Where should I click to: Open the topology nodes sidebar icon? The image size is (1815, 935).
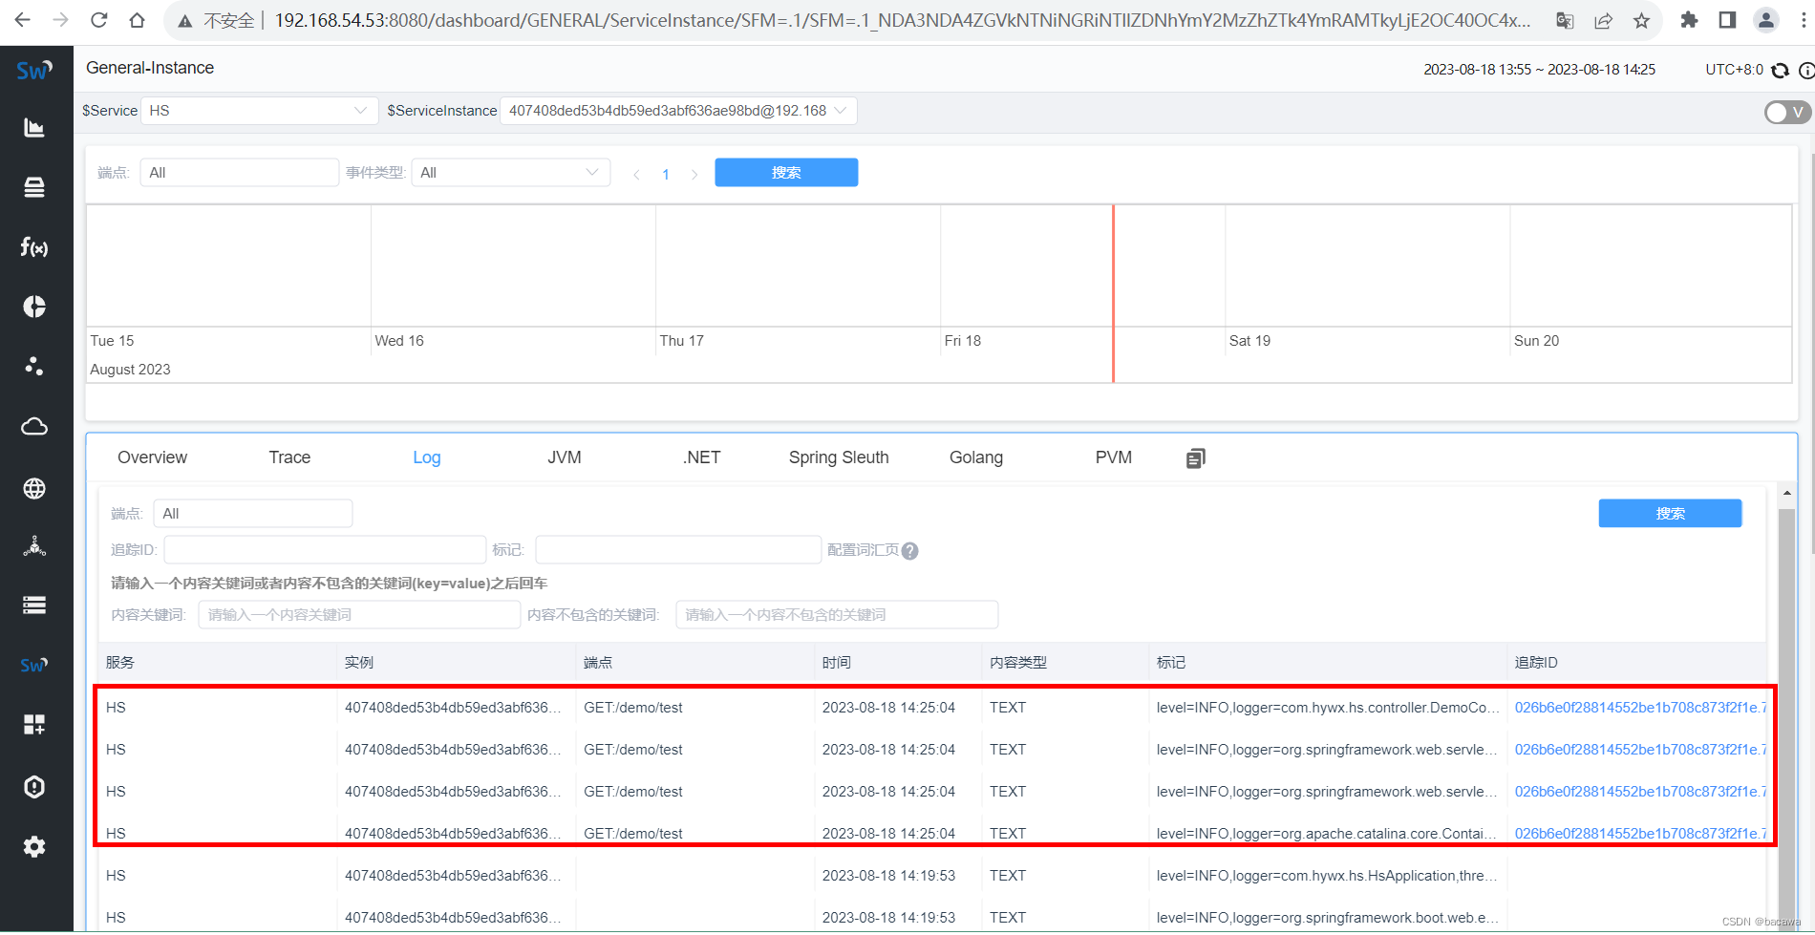34,546
